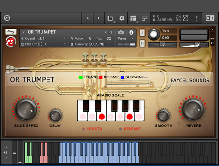Select previous preset arrow in instrument header
219x166 pixels.
pyautogui.click(x=106, y=32)
